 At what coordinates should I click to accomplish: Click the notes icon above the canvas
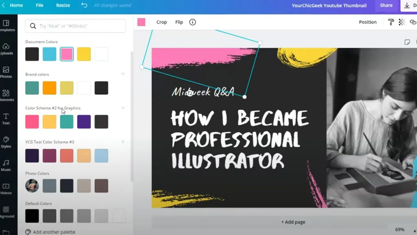pos(407,42)
